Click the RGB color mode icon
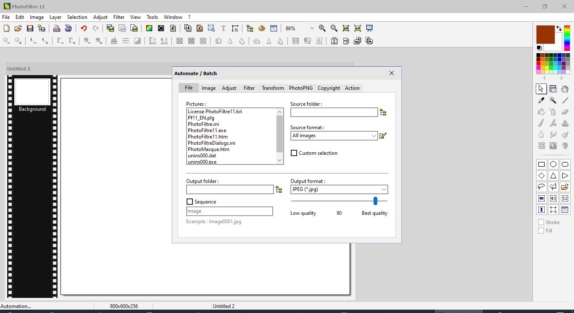 pyautogui.click(x=149, y=28)
